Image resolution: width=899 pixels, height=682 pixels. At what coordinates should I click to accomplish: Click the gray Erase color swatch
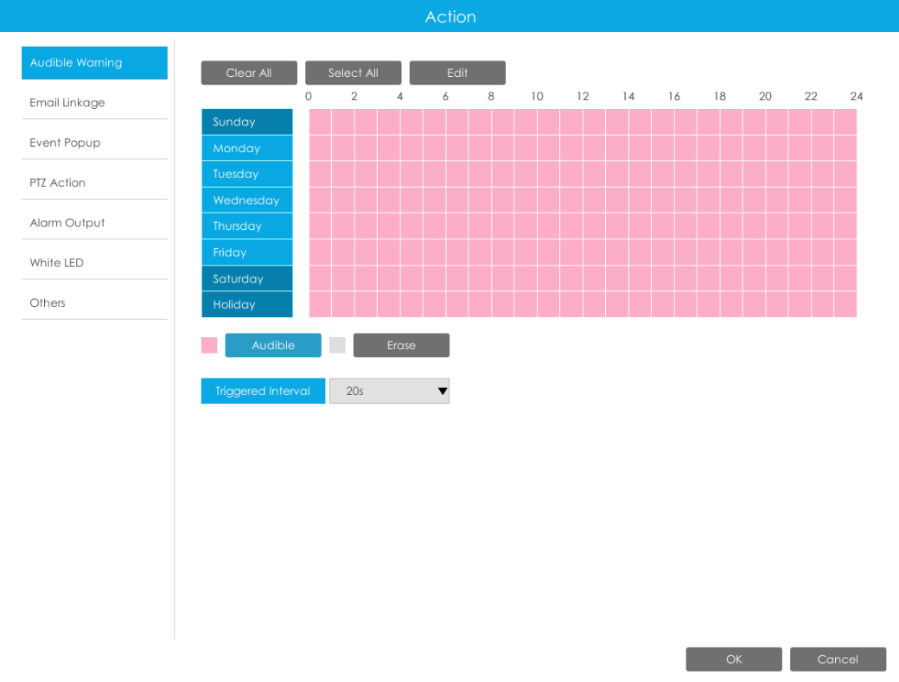point(338,345)
